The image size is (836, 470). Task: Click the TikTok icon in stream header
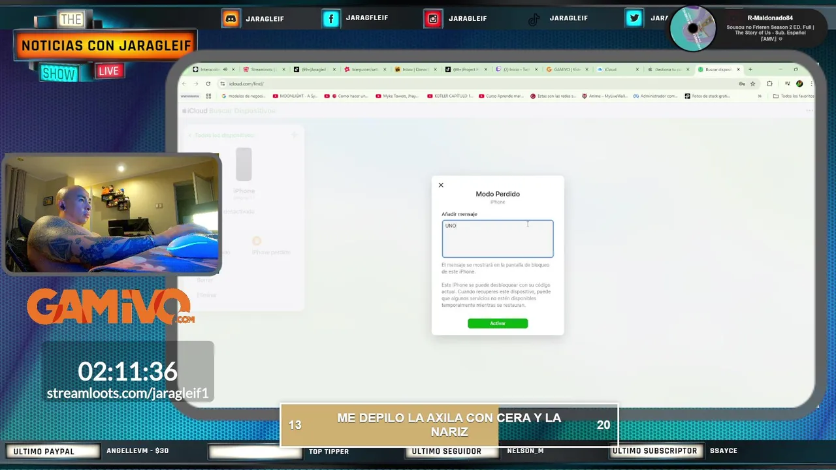coord(534,19)
